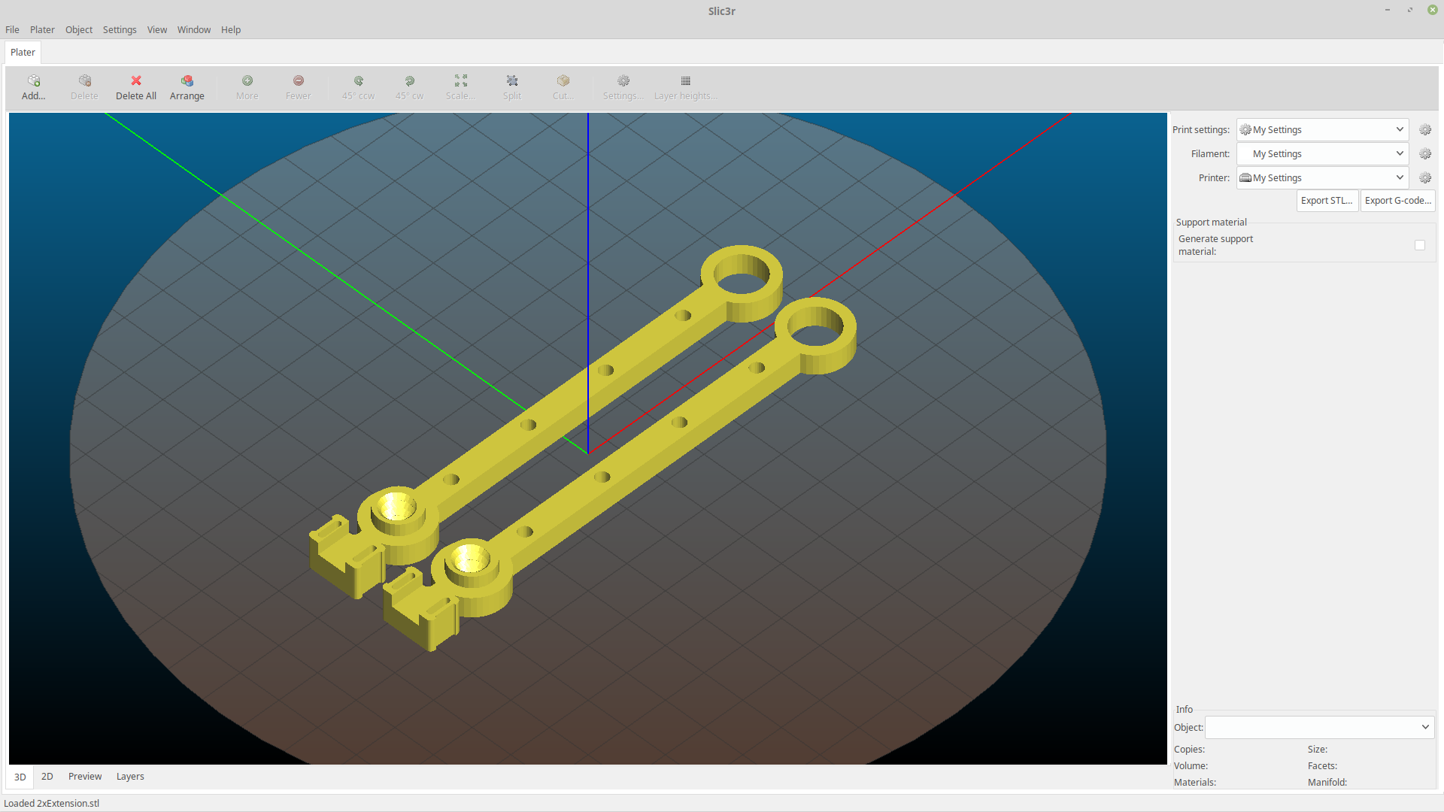Close the Slic3r window
1444x812 pixels.
click(x=1433, y=11)
